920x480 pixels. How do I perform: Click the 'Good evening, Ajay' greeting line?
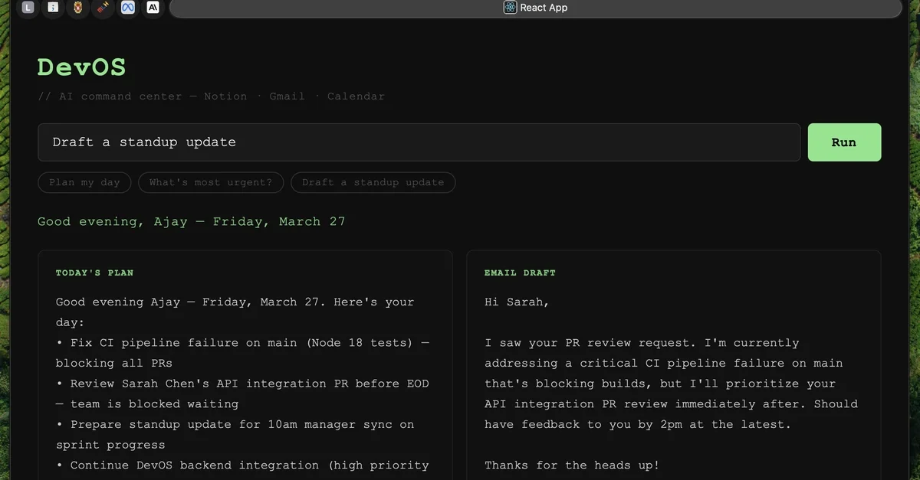tap(191, 221)
